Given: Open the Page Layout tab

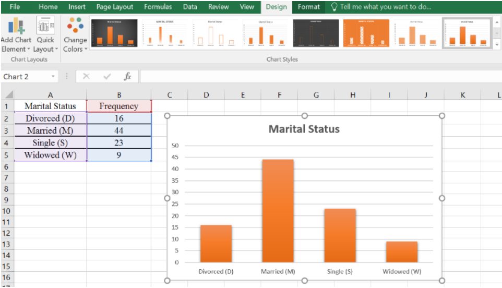Looking at the screenshot, I should (115, 7).
